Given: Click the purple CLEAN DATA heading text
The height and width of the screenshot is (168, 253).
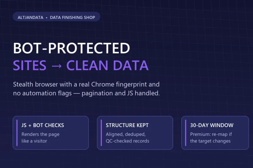Looking at the screenshot, I should point(108,65).
